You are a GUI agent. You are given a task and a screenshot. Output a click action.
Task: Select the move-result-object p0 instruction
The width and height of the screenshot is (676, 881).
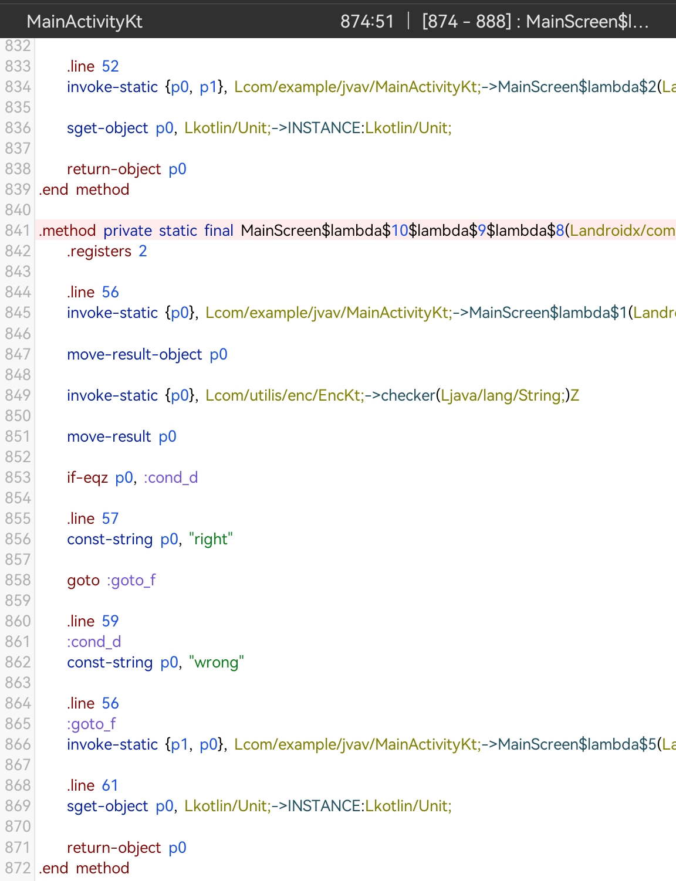coord(147,354)
